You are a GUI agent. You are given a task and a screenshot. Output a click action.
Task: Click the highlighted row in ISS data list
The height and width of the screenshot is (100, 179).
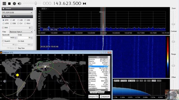98,66
